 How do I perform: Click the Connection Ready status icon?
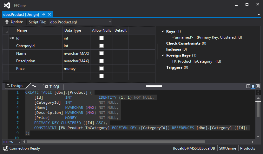(x=5, y=148)
